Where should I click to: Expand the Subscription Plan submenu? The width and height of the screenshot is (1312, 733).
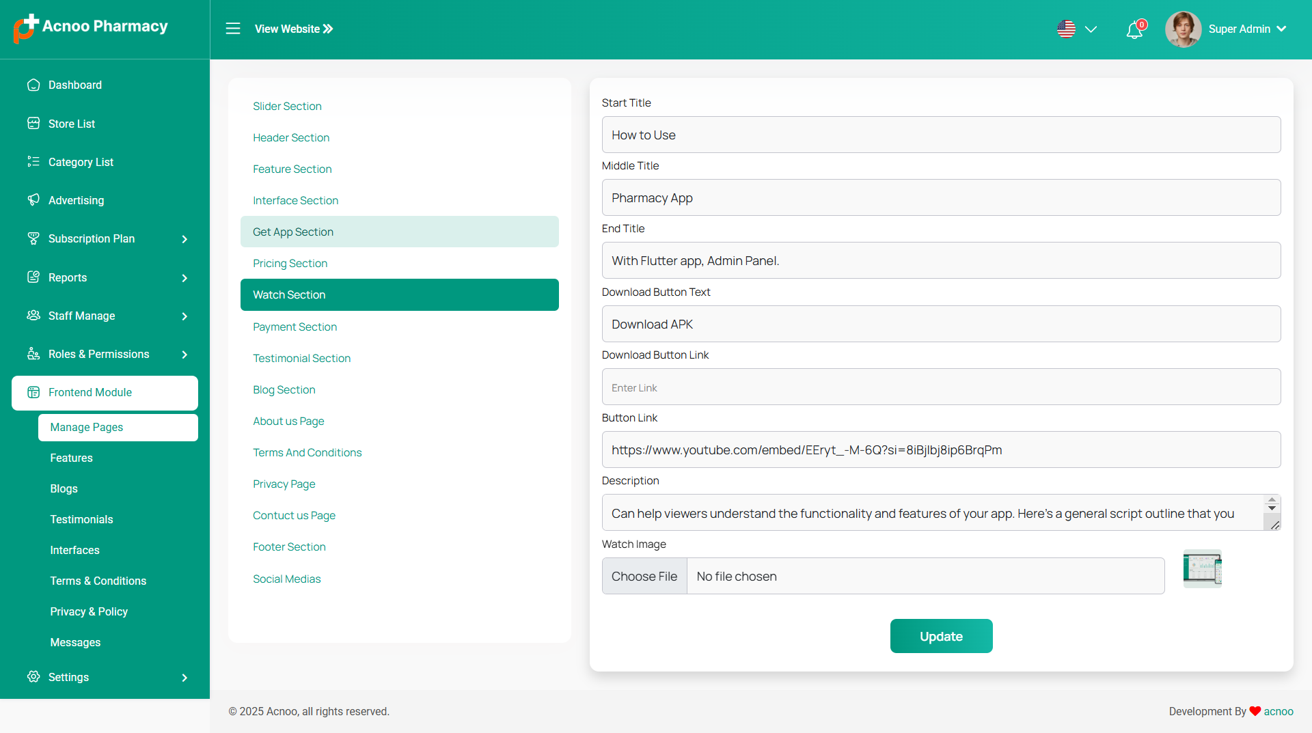184,239
